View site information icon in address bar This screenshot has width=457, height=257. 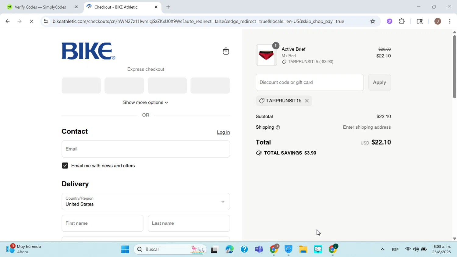click(46, 21)
